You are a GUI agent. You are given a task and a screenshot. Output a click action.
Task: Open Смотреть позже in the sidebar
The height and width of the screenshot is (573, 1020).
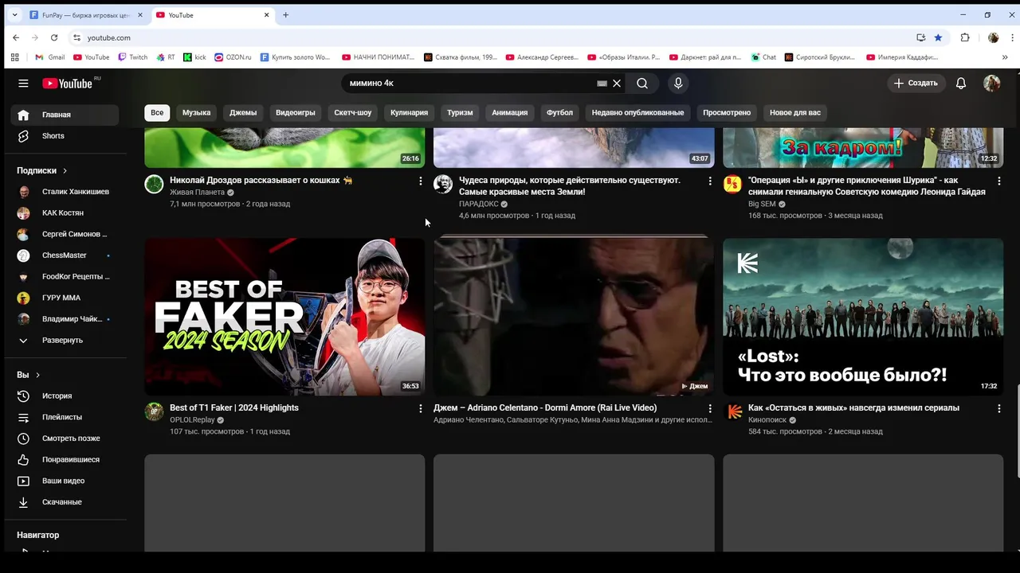65,439
